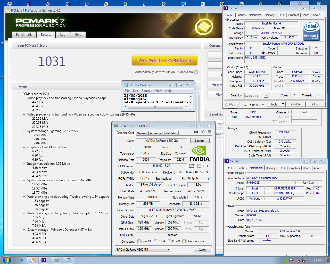Toggle the DirectCompute checkbox

coord(184,241)
